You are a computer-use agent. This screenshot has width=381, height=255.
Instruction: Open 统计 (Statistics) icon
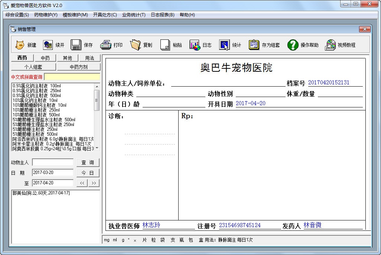[225, 45]
